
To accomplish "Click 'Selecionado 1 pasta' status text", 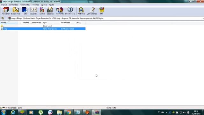I will (x=14, y=108).
